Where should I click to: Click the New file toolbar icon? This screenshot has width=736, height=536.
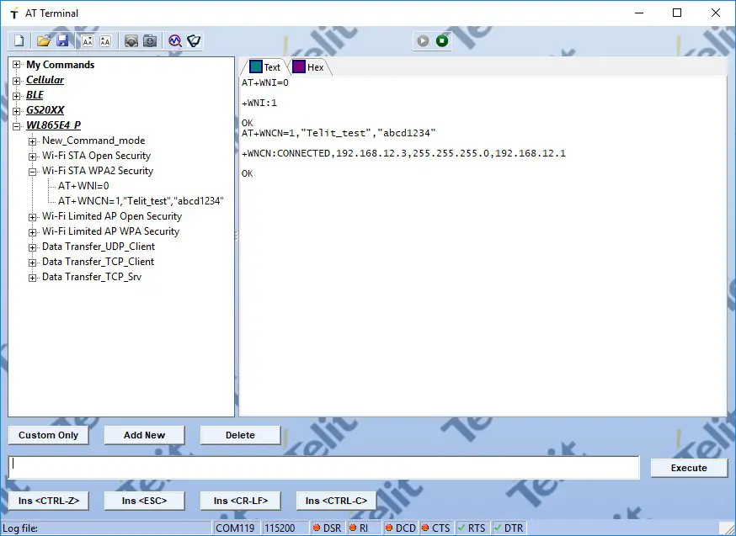19,40
